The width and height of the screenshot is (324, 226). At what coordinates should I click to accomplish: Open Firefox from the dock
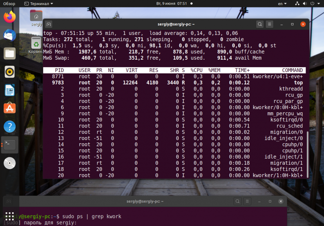coord(10,17)
